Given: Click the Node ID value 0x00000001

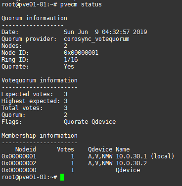Looking at the screenshot, I should click(81, 53).
